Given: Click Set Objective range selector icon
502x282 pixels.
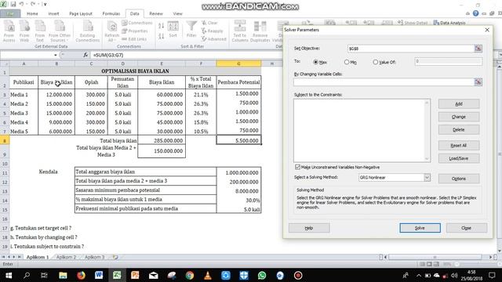Looking at the screenshot, I should pyautogui.click(x=478, y=49).
